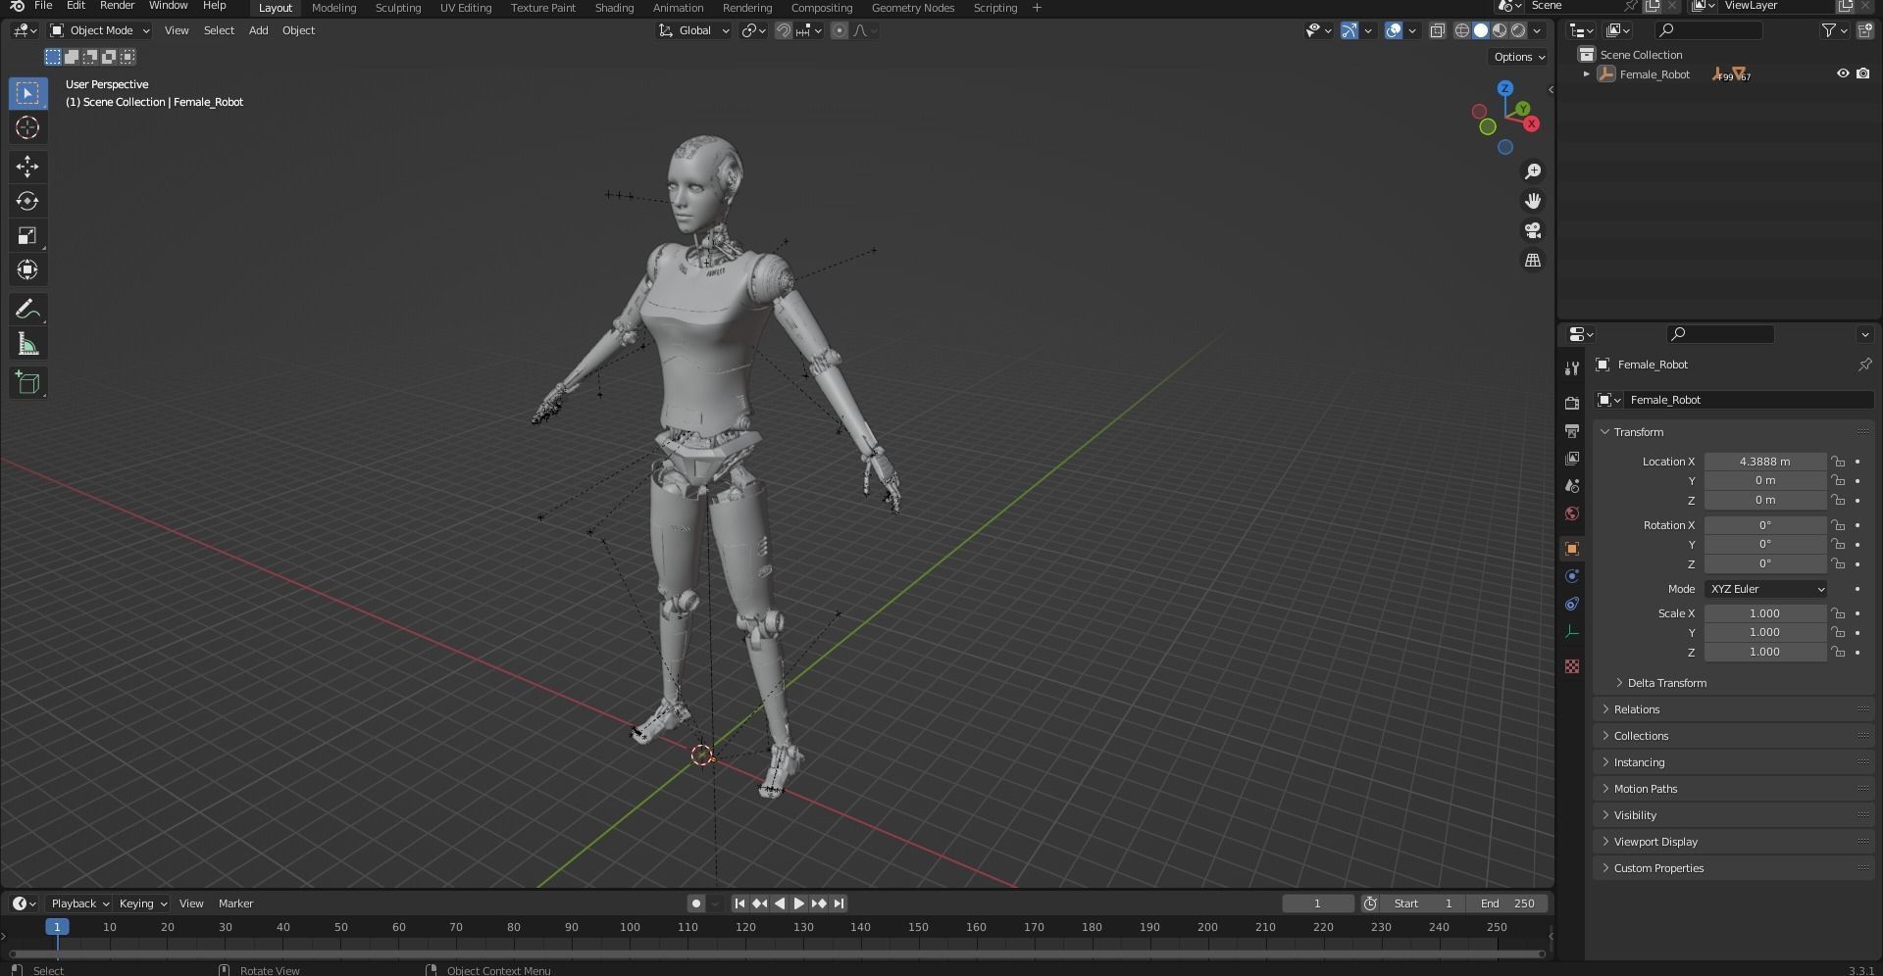Select the Move tool
The height and width of the screenshot is (976, 1883).
pos(27,167)
